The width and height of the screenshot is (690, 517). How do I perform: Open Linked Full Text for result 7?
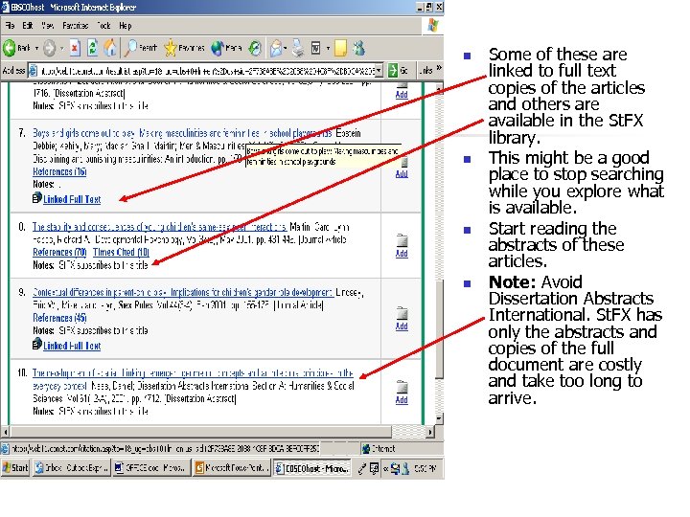(x=72, y=199)
